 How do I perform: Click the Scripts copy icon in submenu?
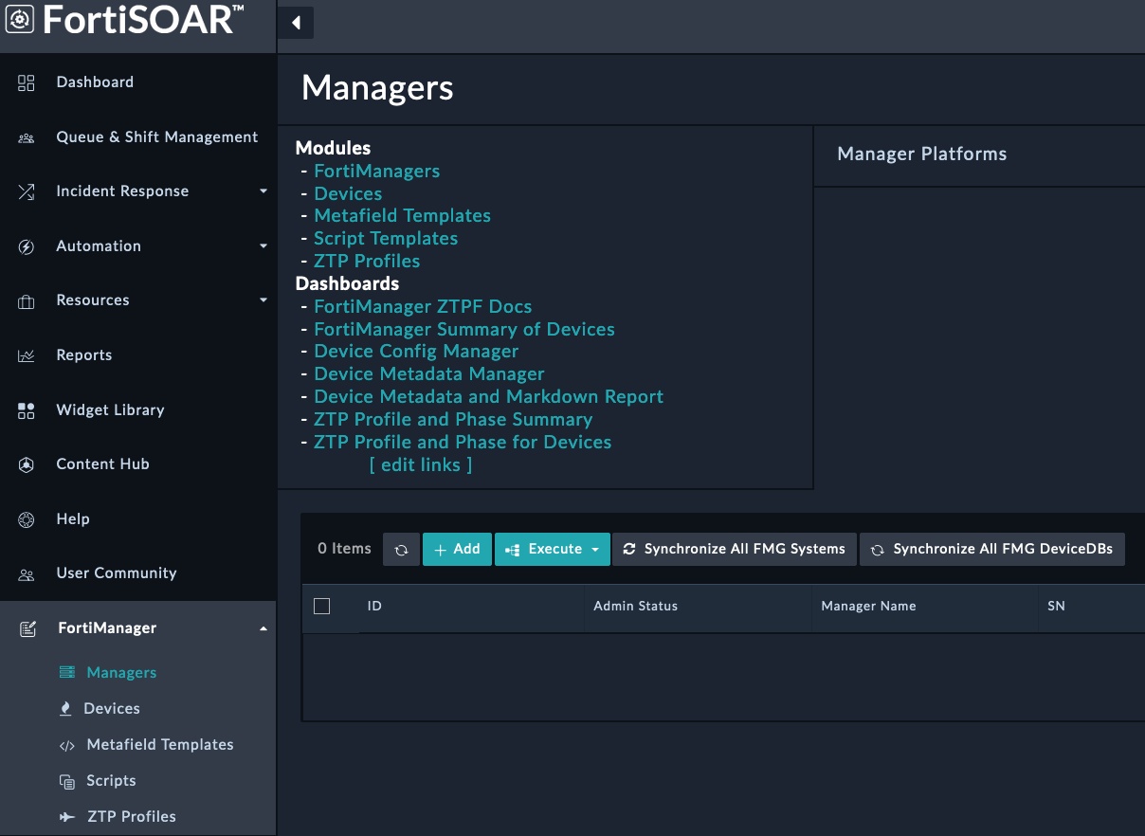coord(67,781)
